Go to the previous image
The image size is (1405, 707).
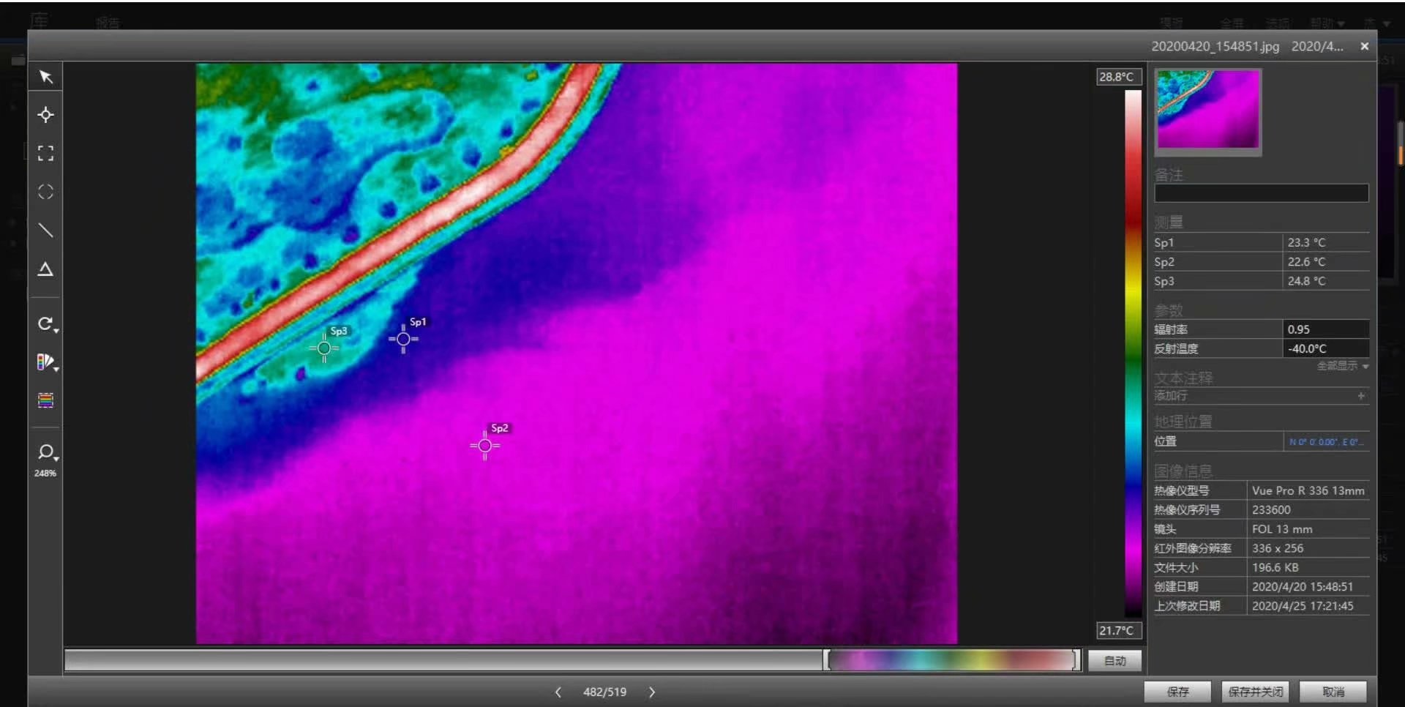(558, 692)
